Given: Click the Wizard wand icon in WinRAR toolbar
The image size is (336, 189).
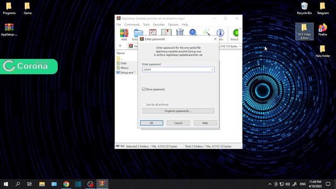Looking at the screenshot, I should (206, 33).
